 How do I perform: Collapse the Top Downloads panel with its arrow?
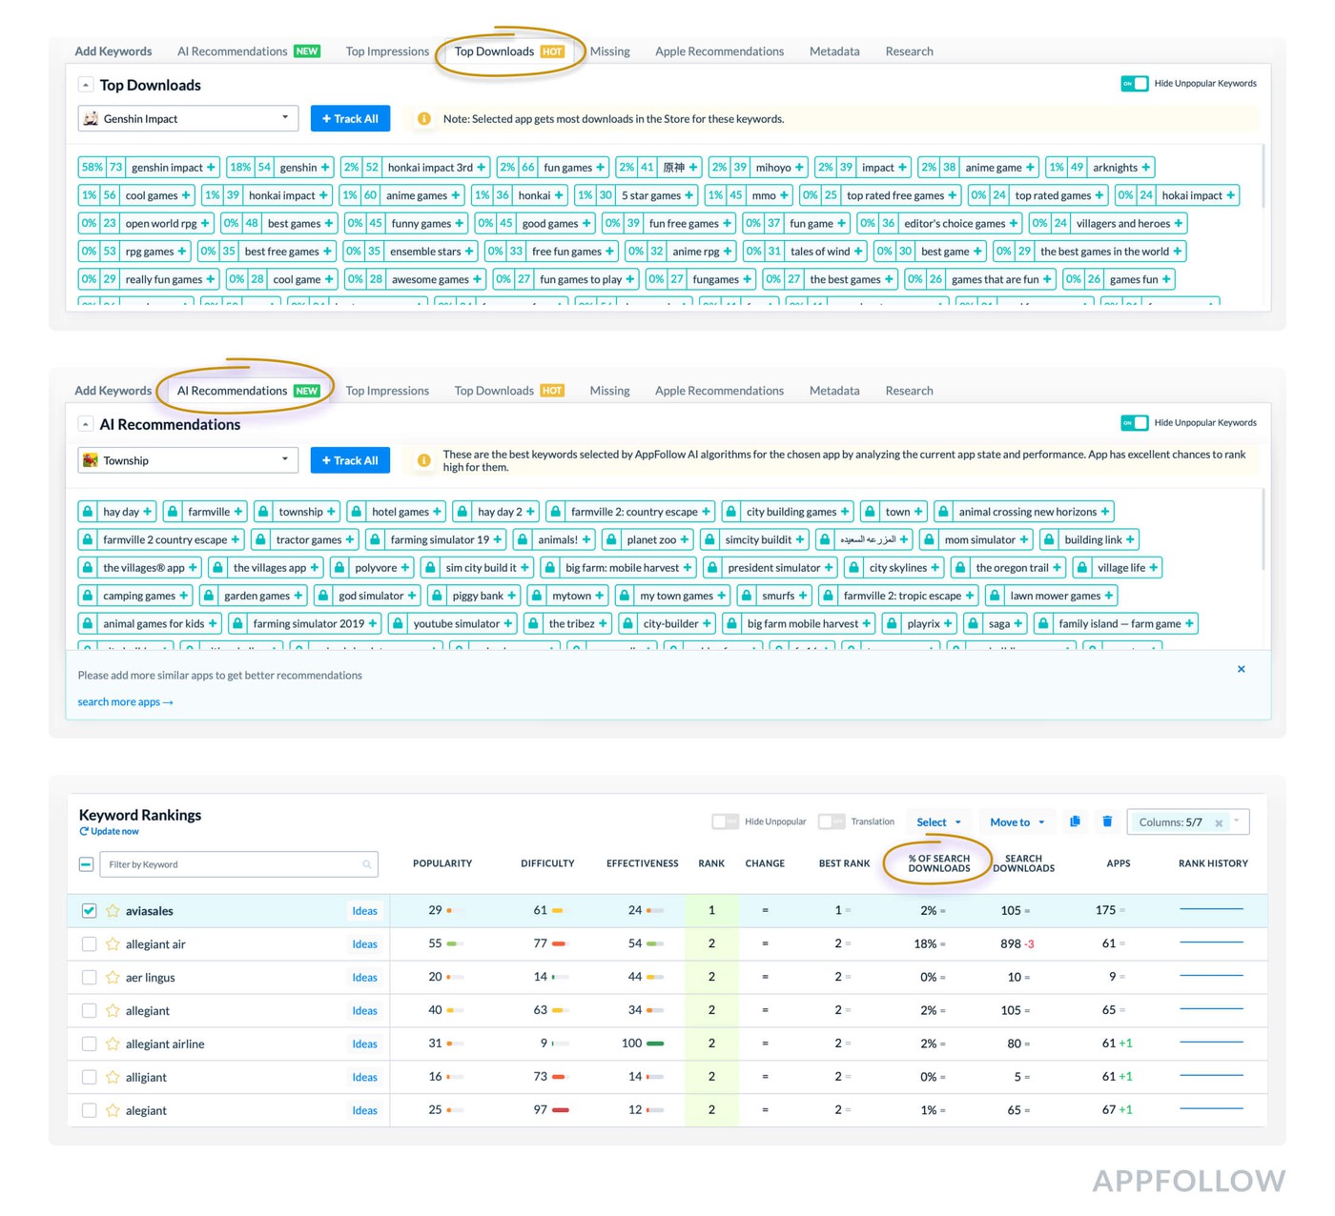[86, 85]
